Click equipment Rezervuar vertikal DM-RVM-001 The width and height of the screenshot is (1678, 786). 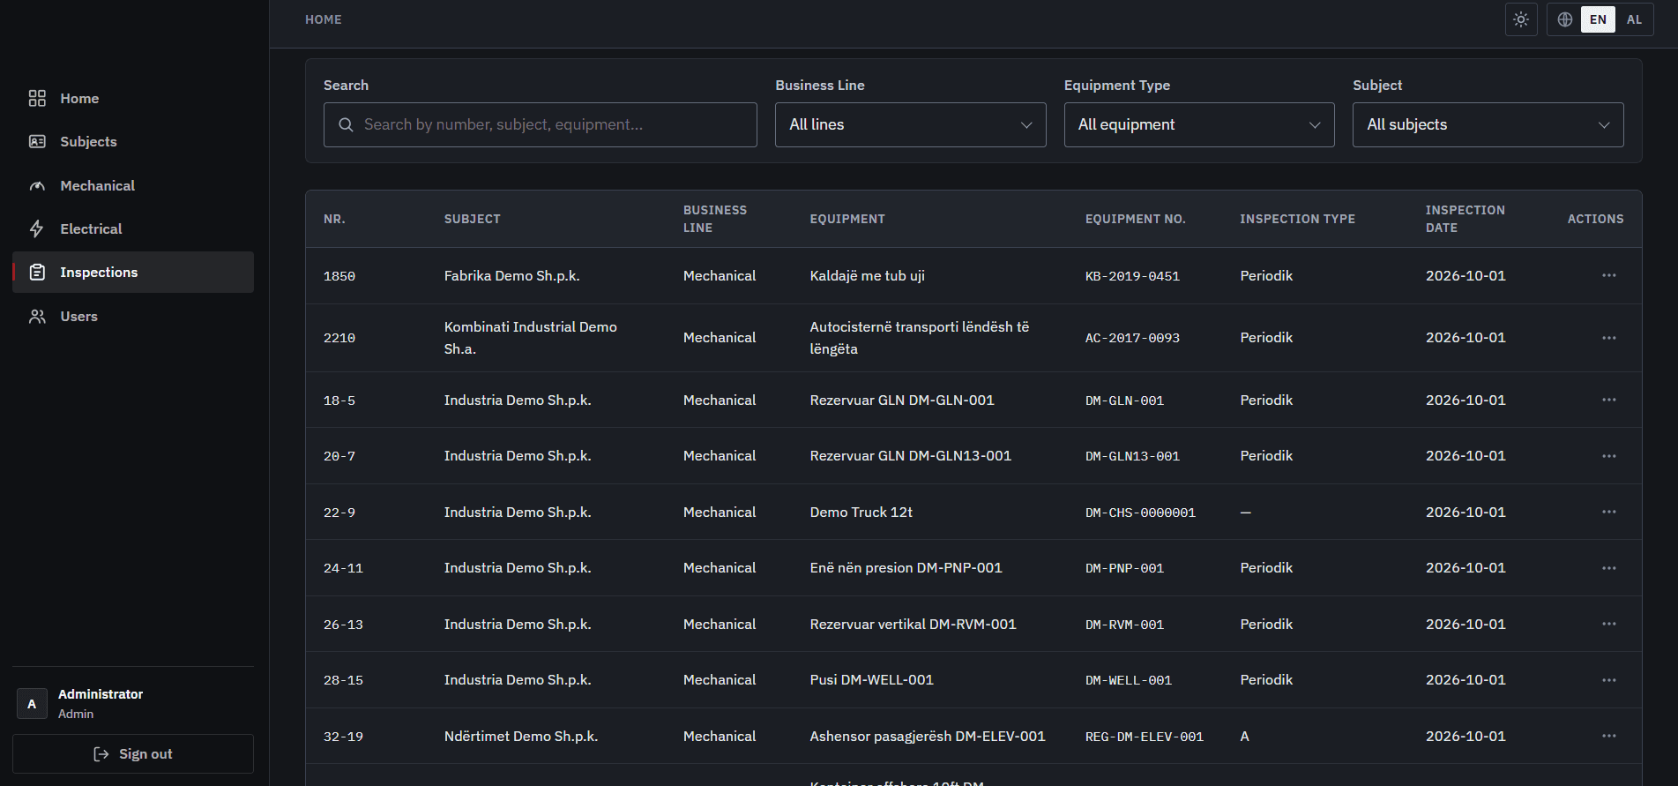(x=914, y=625)
